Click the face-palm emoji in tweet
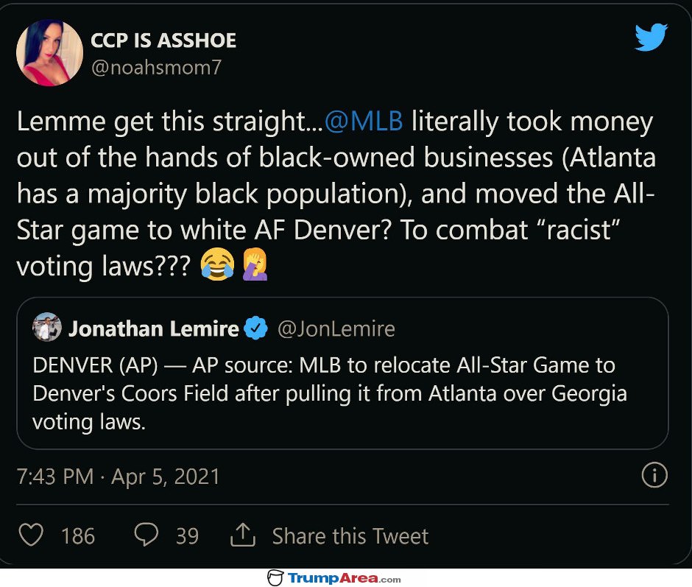Screen dimensions: 692x587 pos(255,265)
